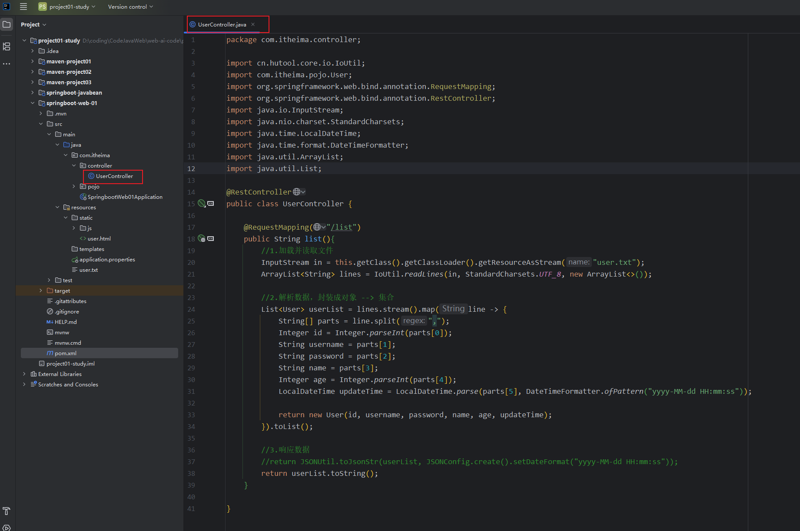800x531 pixels.
Task: Click the "/list" URL mapping link
Action: pos(342,227)
